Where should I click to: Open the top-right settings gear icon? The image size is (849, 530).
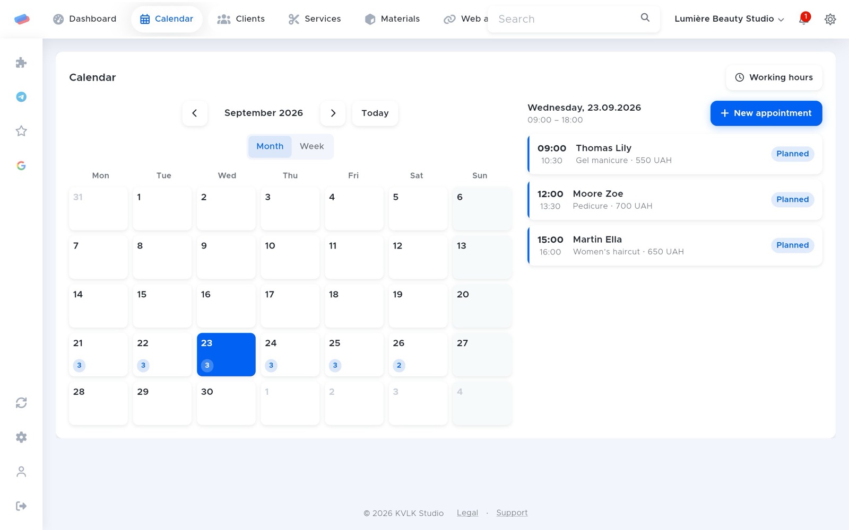tap(830, 19)
